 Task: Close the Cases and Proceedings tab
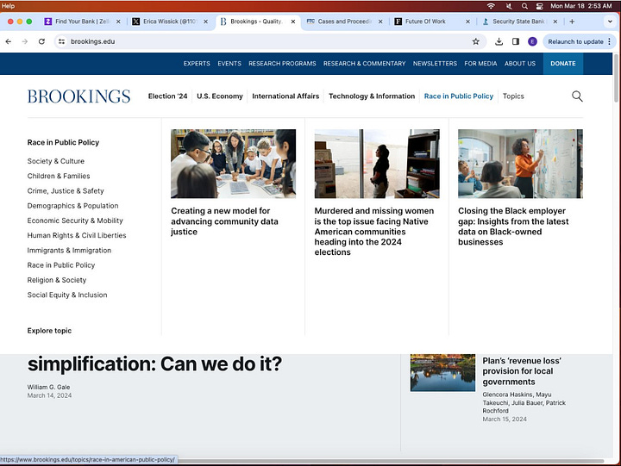380,22
